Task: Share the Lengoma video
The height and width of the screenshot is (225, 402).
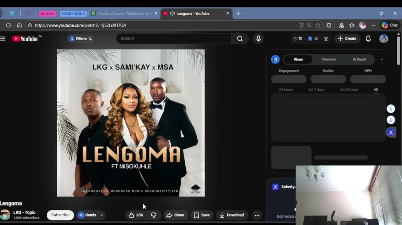Action: pyautogui.click(x=175, y=215)
